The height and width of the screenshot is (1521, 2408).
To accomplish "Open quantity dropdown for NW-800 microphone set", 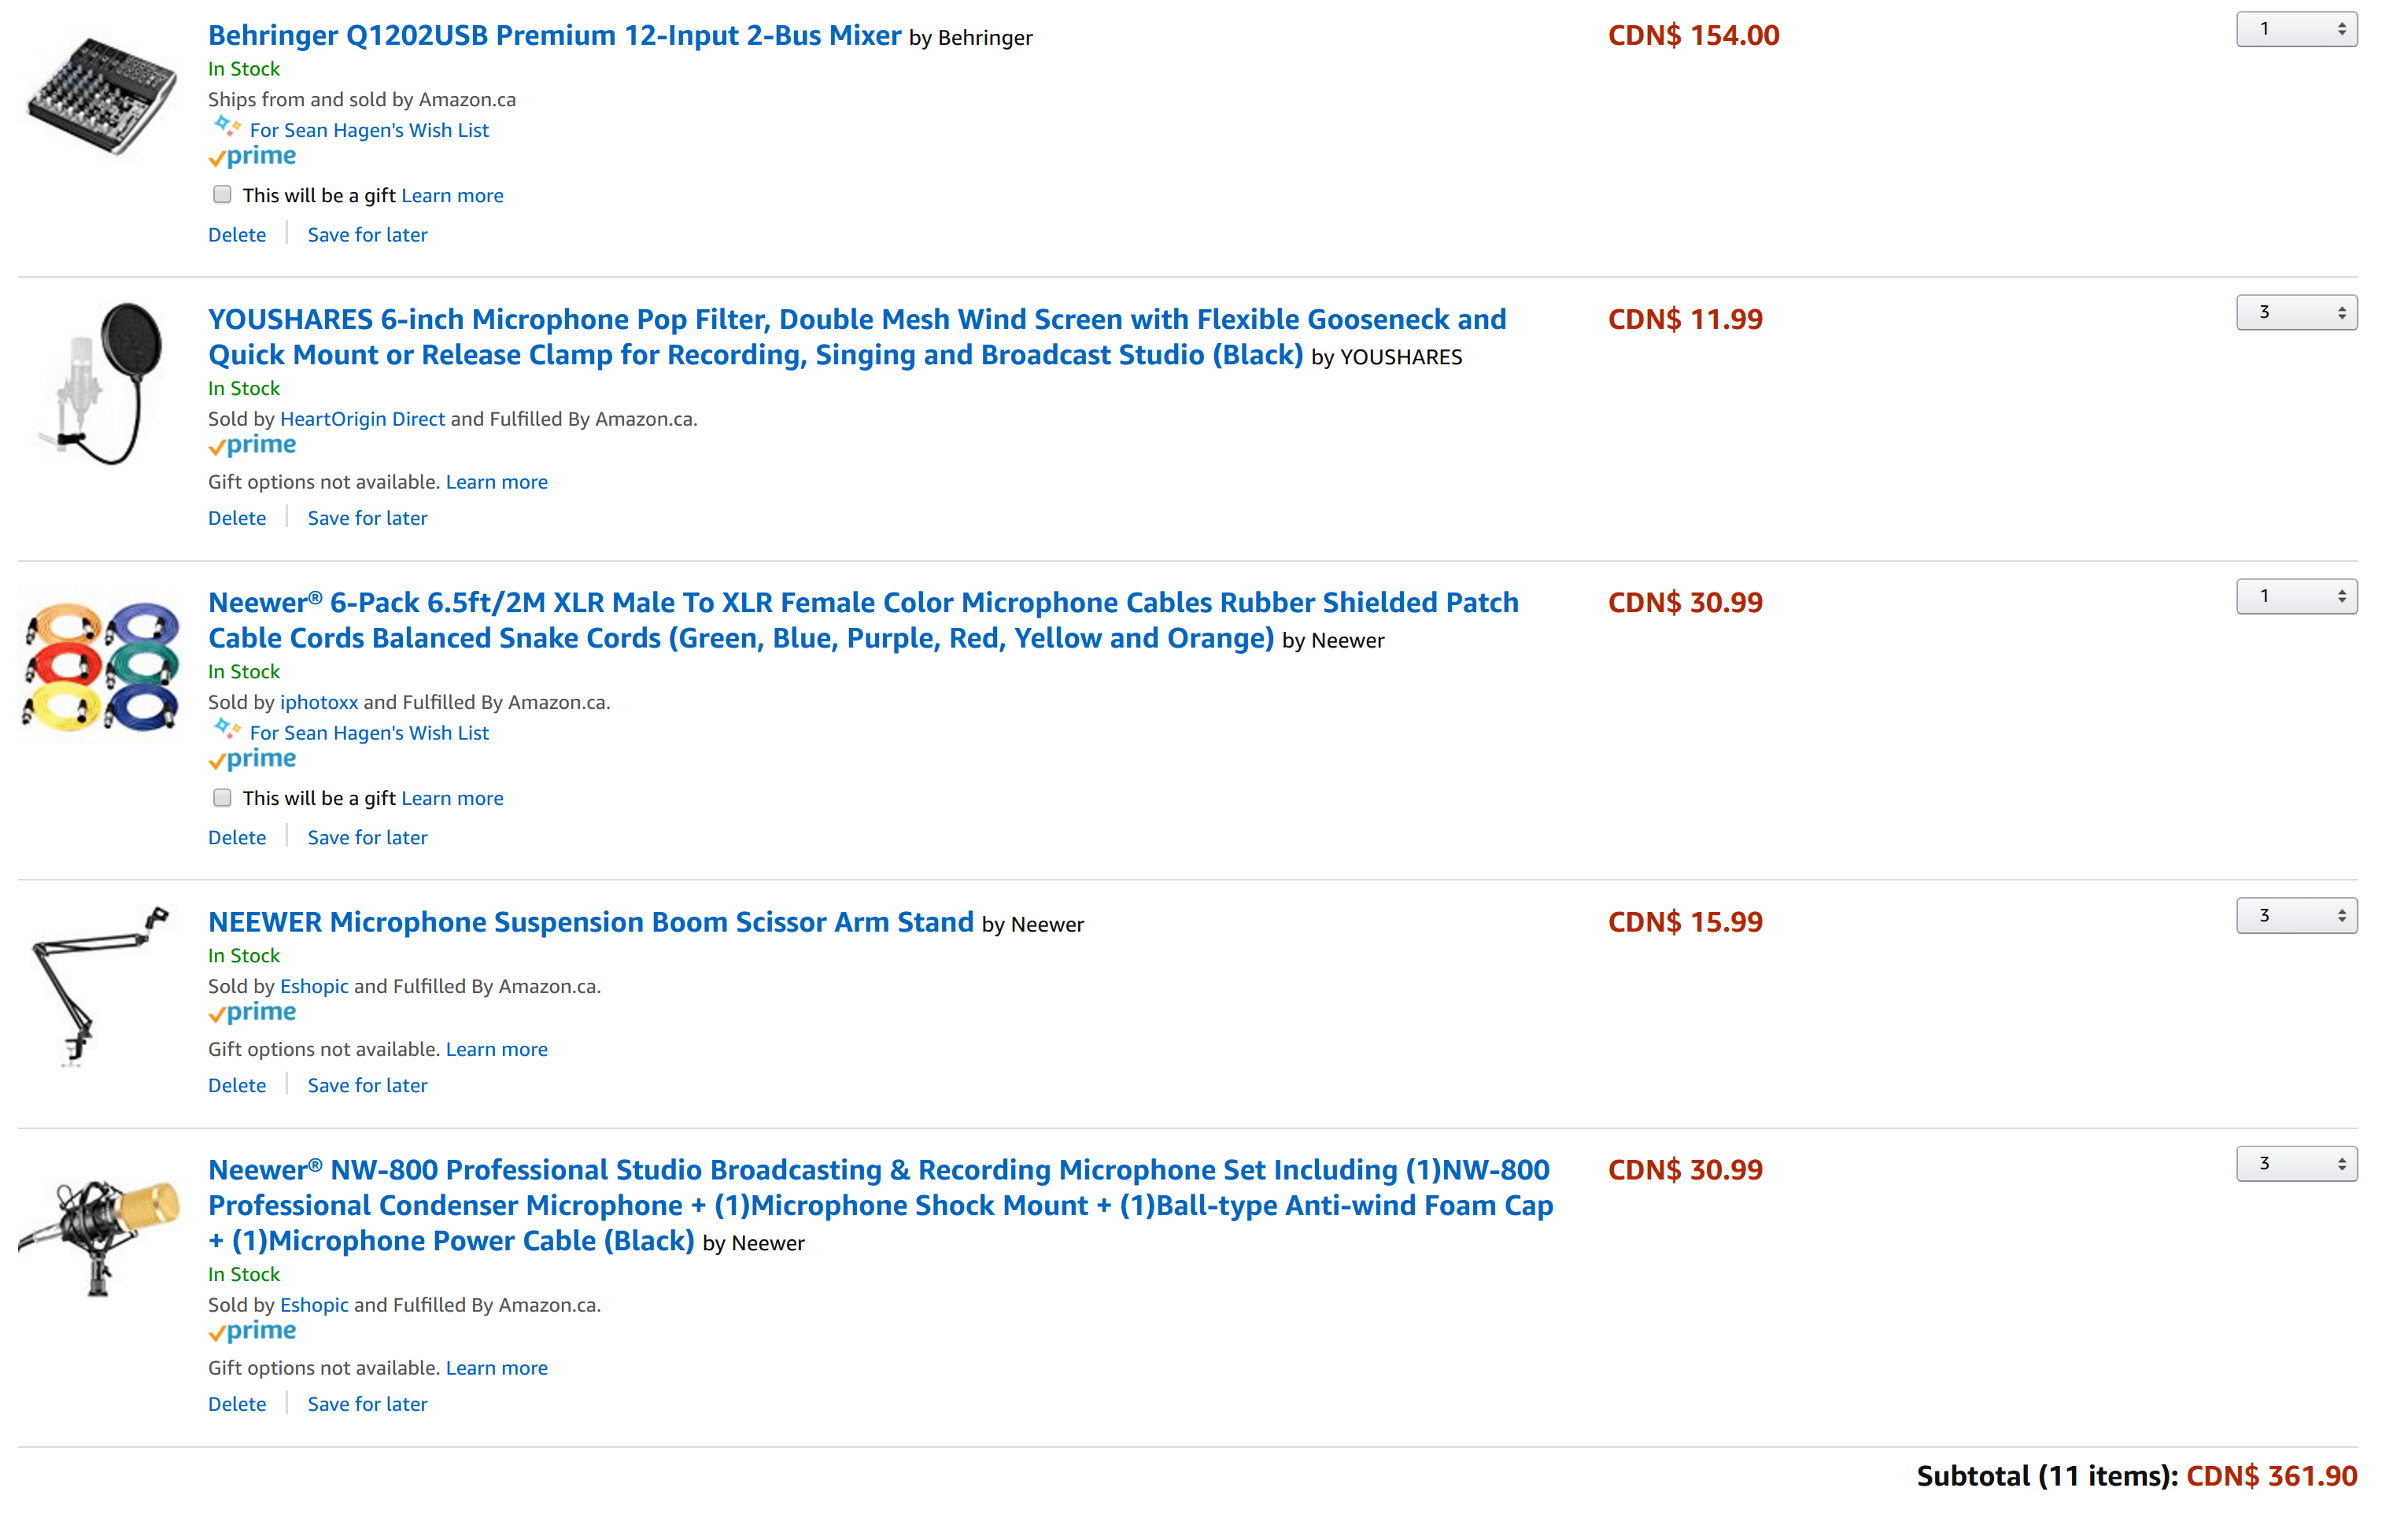I will tap(2297, 1164).
